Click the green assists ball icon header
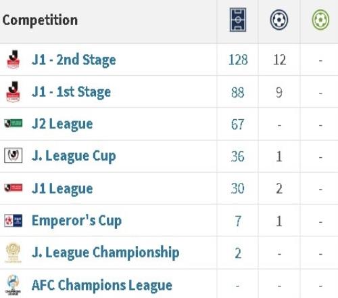Screen dimensions: 338x298 click(320, 20)
